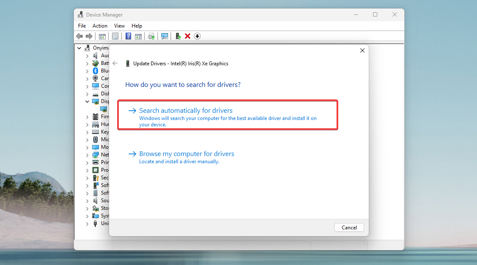Select the battery icon beside 'Bat' row
Viewport: 477px width, 265px height.
(95, 63)
